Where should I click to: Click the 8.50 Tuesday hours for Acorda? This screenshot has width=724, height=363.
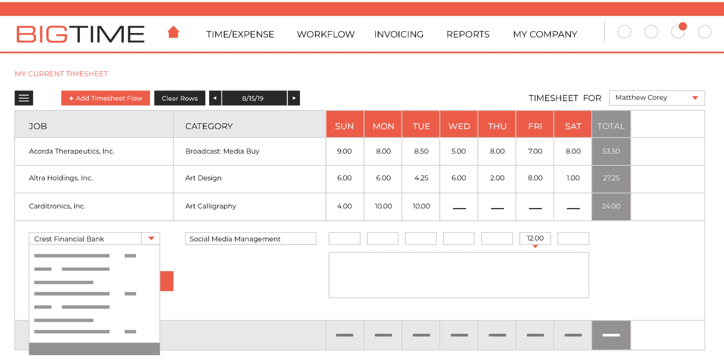pyautogui.click(x=421, y=151)
